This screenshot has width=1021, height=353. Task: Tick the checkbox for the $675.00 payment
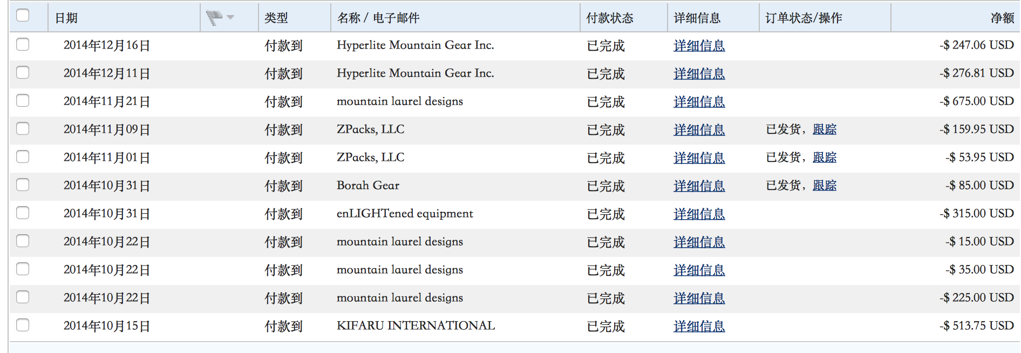[23, 100]
